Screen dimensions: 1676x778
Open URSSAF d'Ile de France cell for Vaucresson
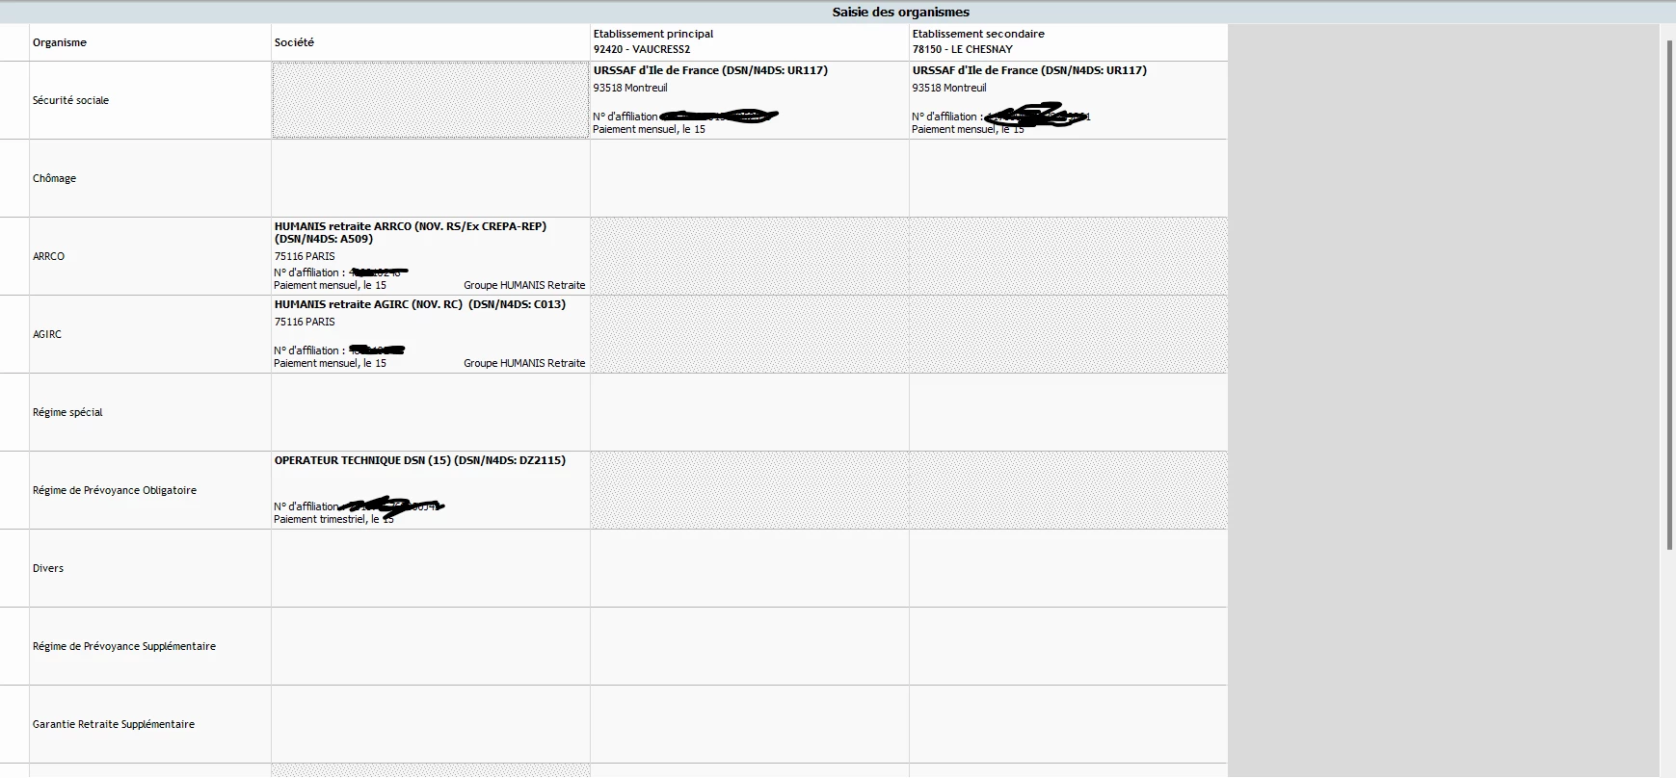[750, 100]
